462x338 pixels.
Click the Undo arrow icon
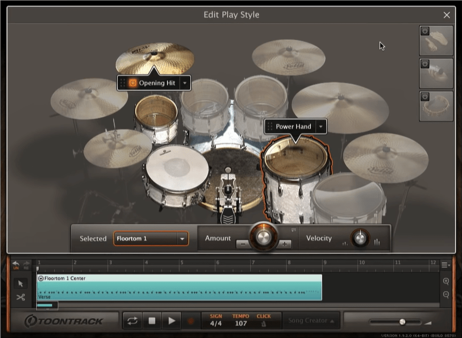[15, 263]
